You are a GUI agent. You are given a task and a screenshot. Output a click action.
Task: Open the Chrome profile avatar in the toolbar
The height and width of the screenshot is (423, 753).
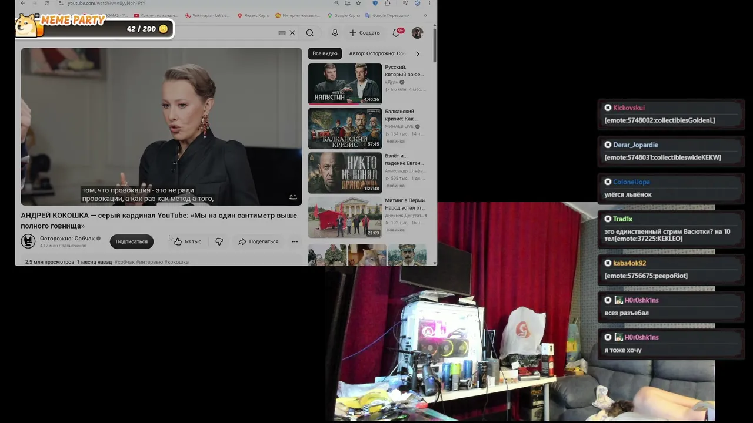417,4
